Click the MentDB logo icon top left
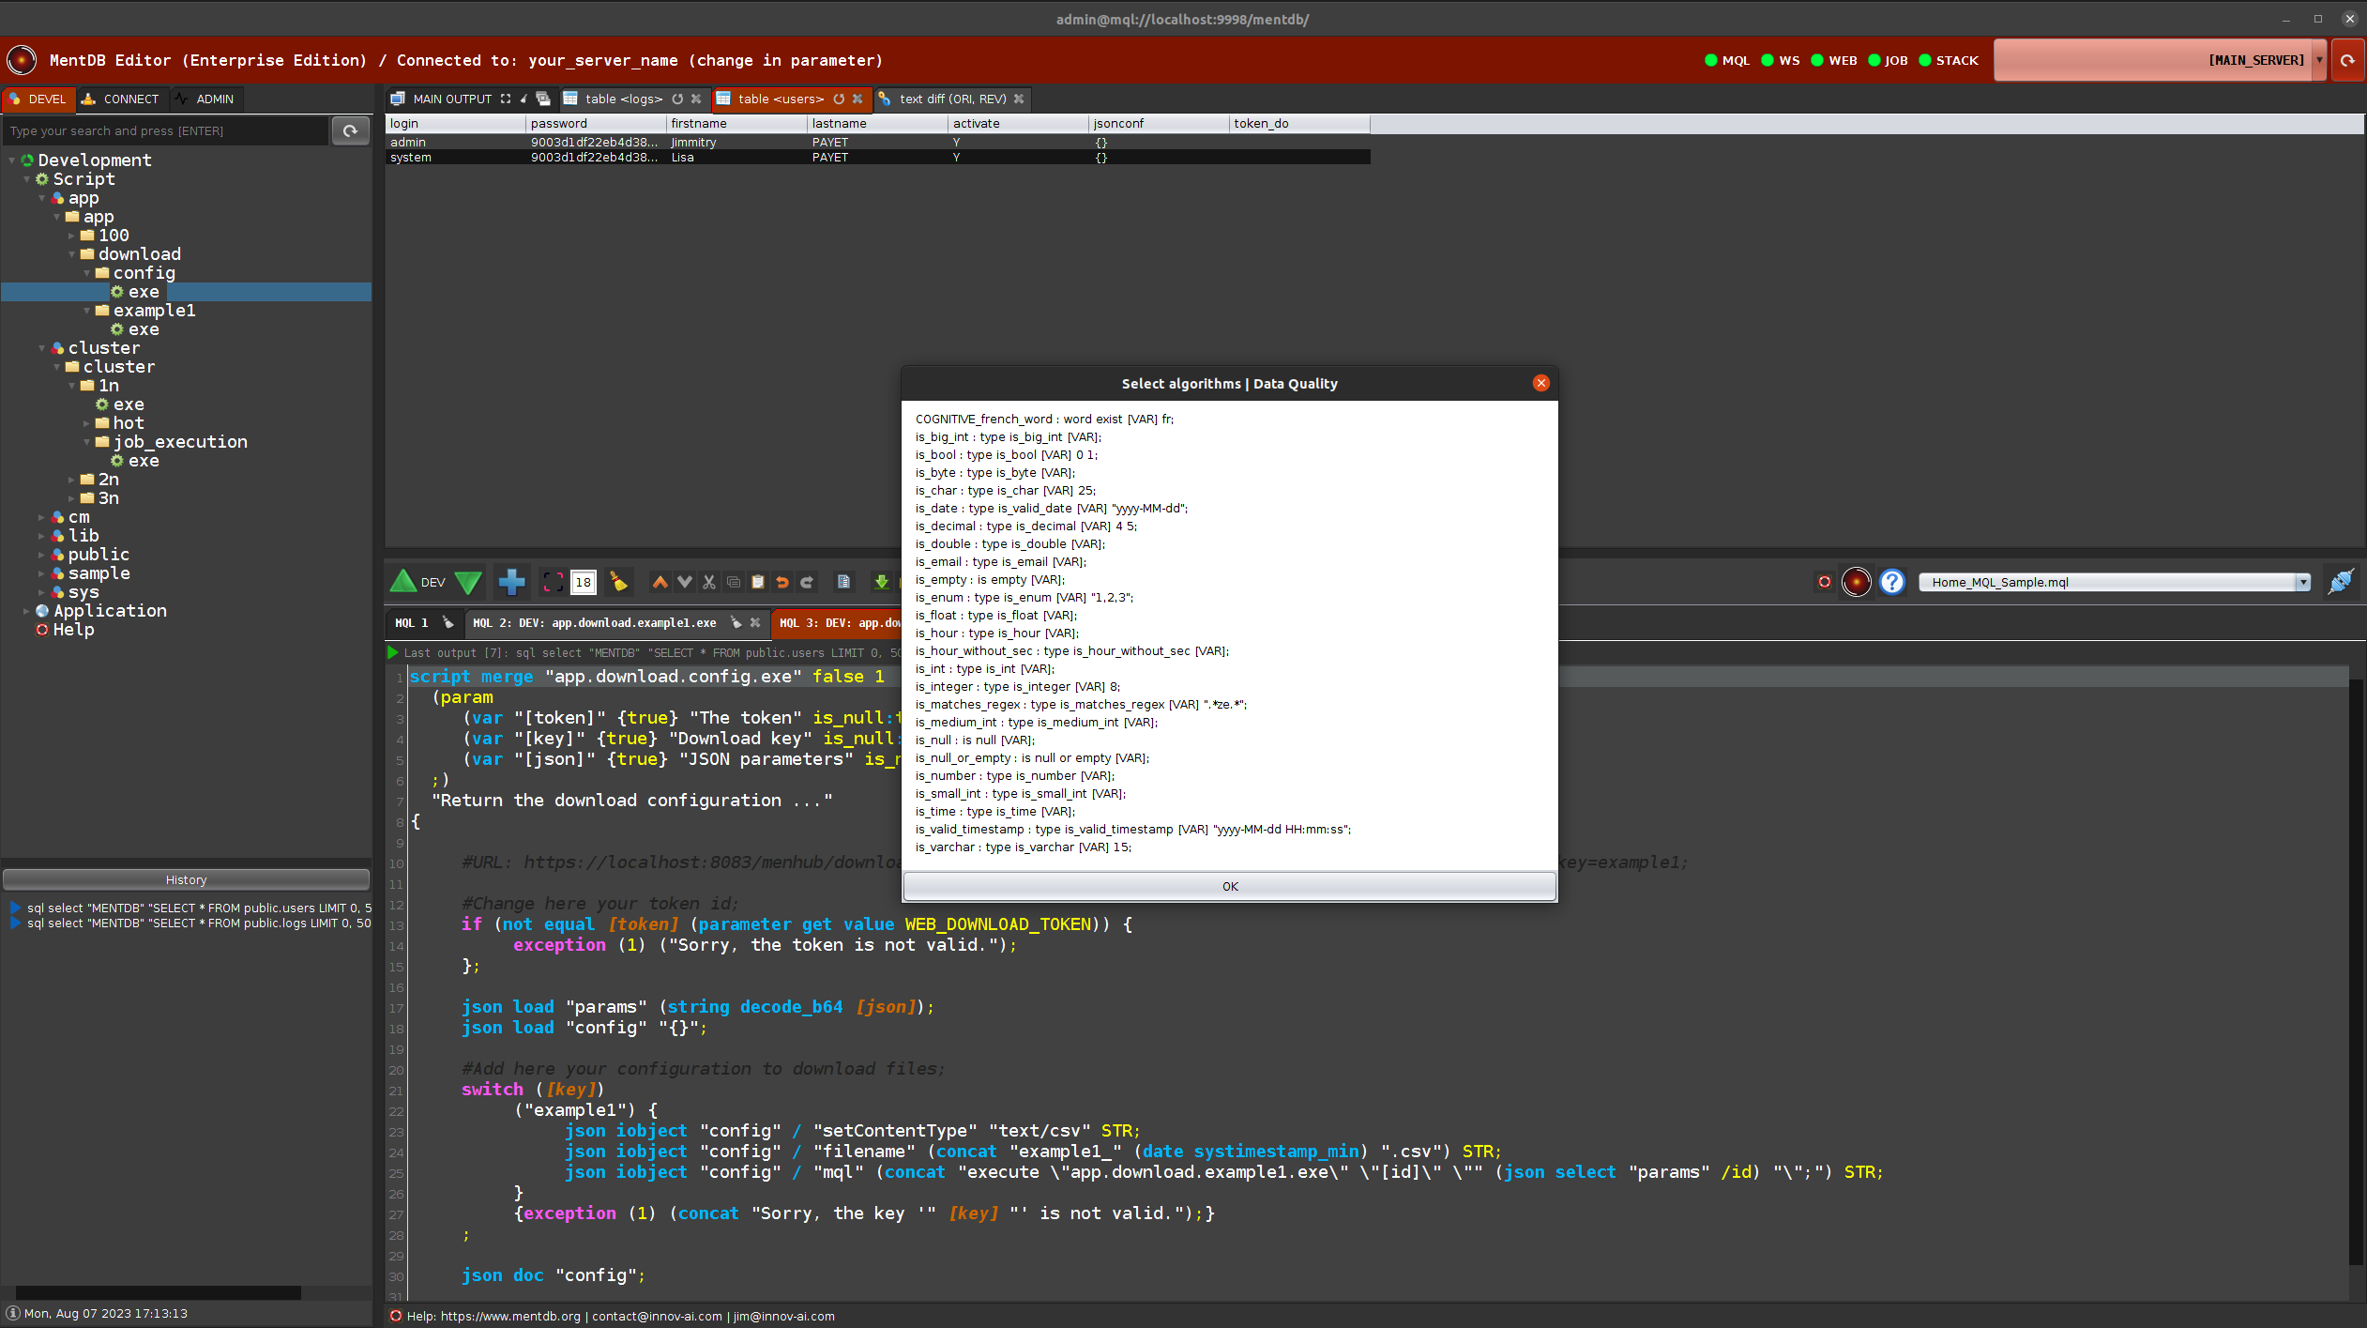This screenshot has height=1328, width=2367. (21, 60)
